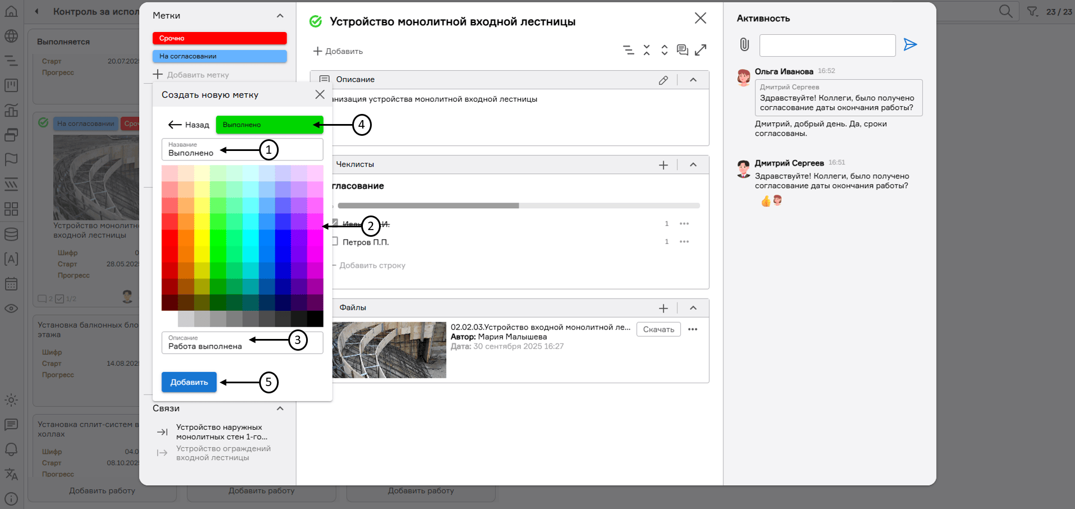Open three-dots menu for Петров П.П. row

click(x=684, y=242)
